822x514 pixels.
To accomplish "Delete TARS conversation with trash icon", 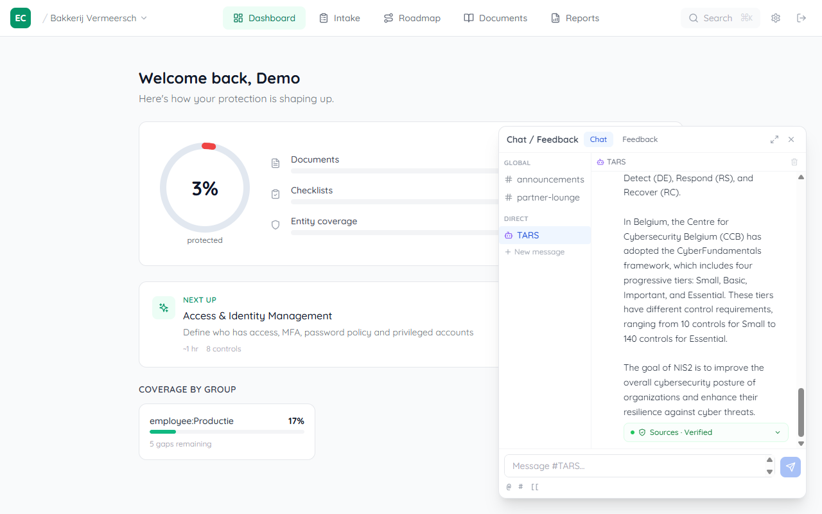I will 794,162.
